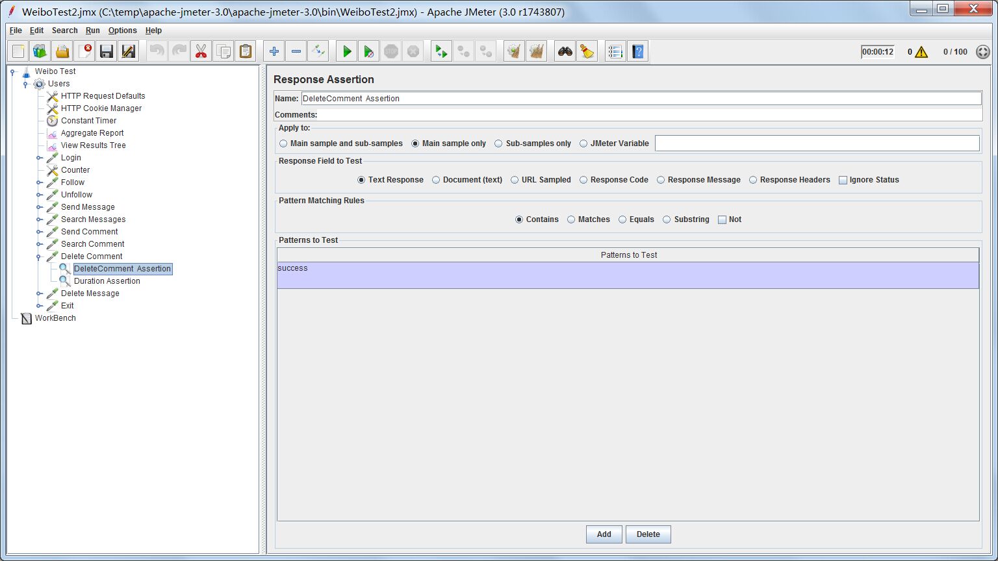Click the Undo arrow icon
The height and width of the screenshot is (561, 998).
tap(157, 51)
